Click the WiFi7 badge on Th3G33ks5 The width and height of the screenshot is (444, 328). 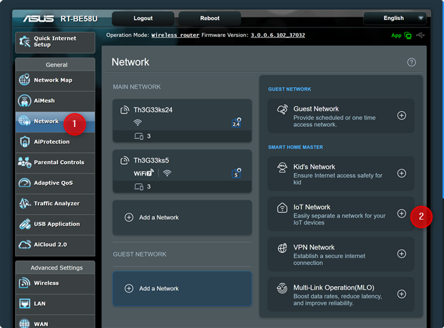144,173
